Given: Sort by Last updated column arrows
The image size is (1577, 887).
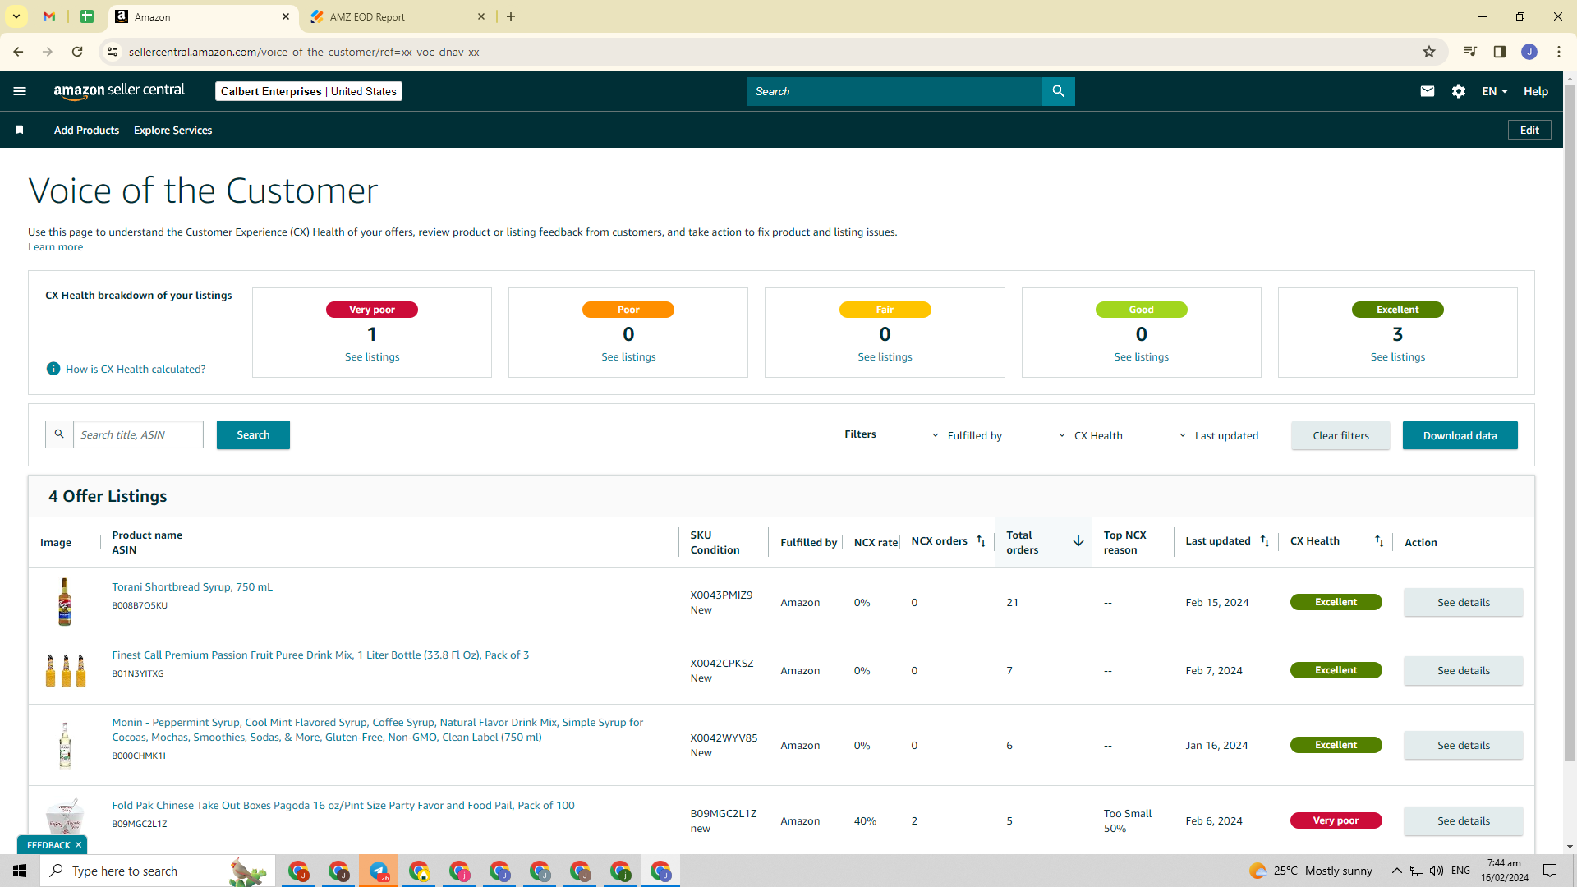Looking at the screenshot, I should click(x=1265, y=540).
